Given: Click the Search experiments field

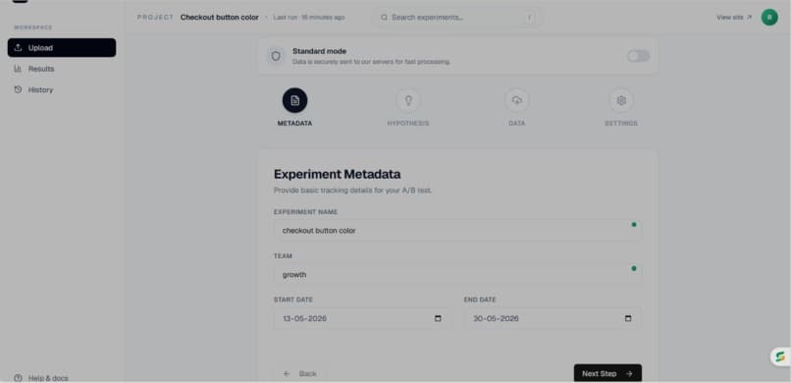Looking at the screenshot, I should tap(457, 17).
